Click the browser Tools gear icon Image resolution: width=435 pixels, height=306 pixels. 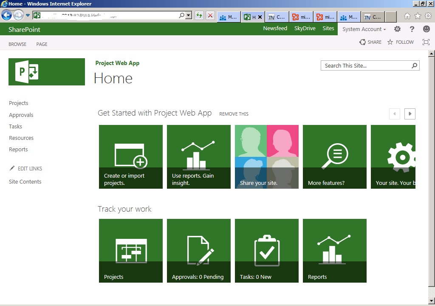tap(428, 16)
